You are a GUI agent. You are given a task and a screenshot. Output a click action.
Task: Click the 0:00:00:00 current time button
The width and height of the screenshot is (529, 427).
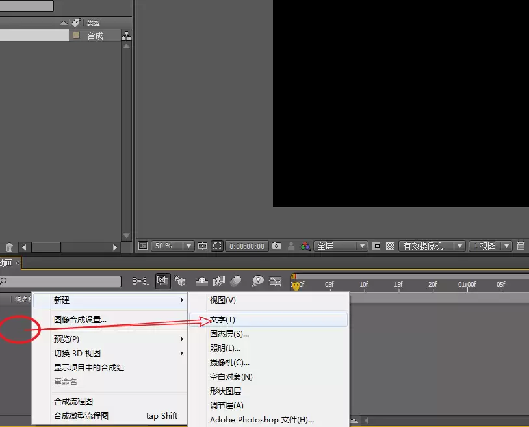[247, 246]
